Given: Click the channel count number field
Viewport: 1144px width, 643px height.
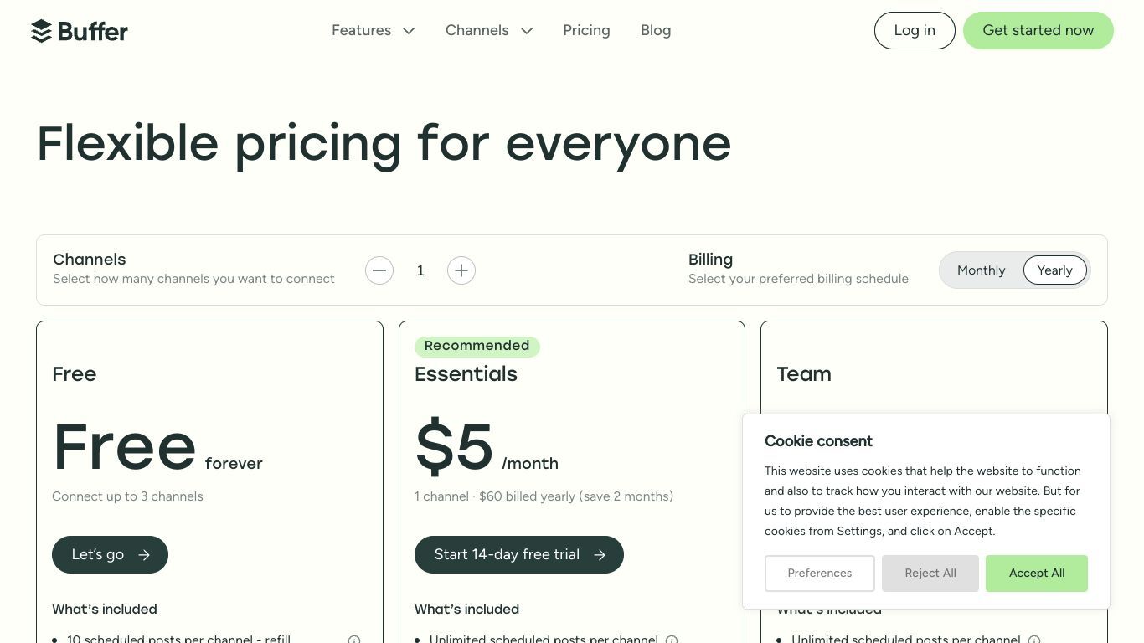Looking at the screenshot, I should click(420, 270).
